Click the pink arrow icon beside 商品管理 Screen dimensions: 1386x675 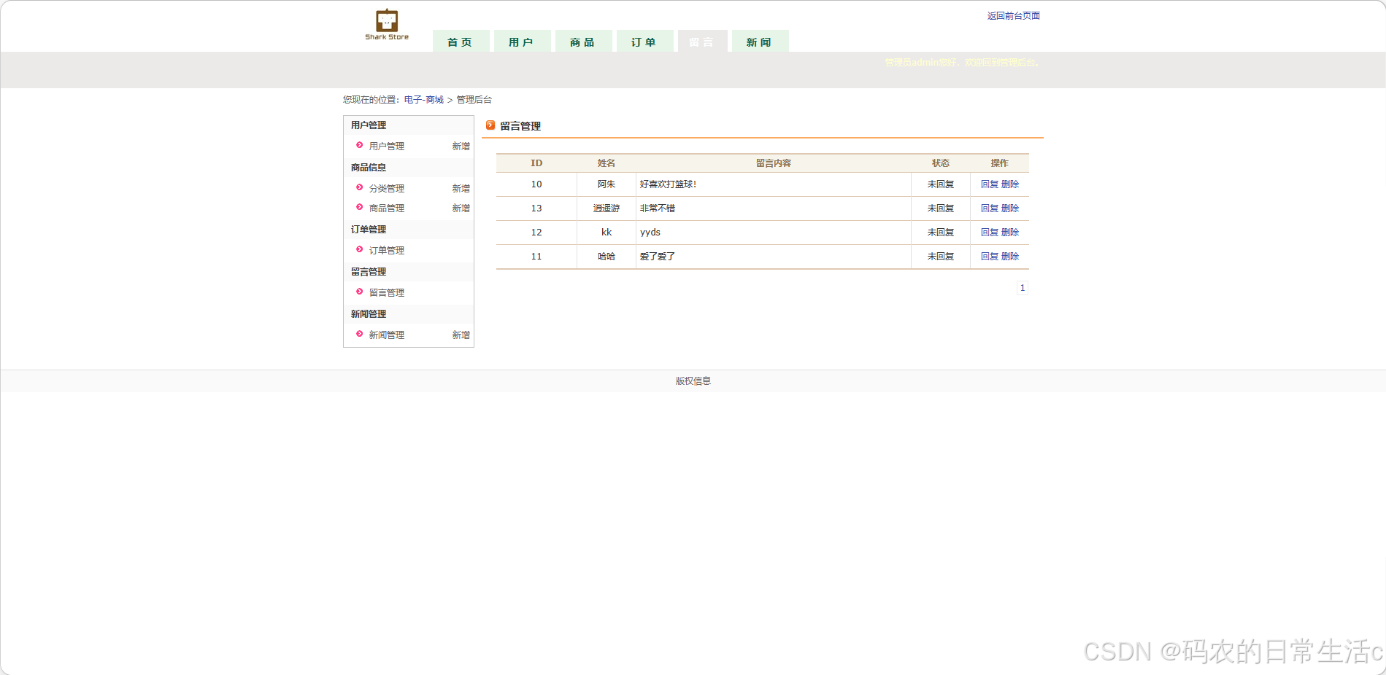359,208
